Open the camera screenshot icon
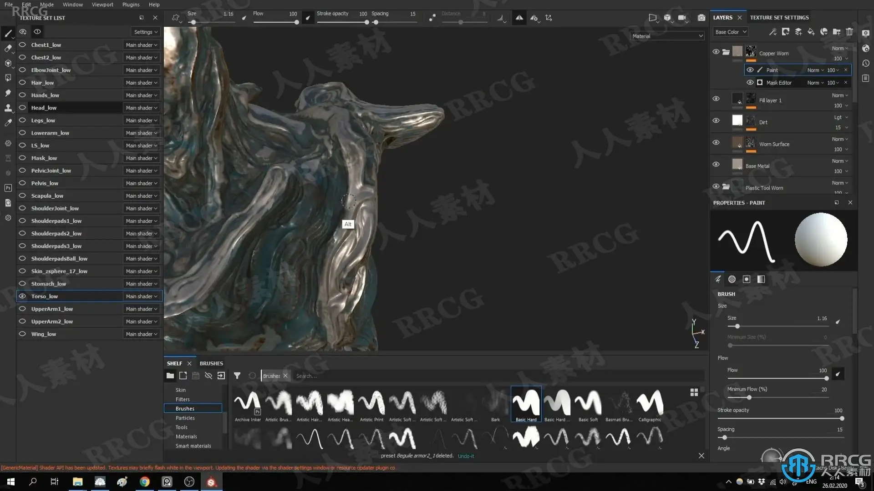The width and height of the screenshot is (874, 491). click(x=701, y=18)
